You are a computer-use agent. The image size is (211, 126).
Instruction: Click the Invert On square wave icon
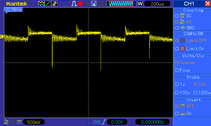coord(183,113)
